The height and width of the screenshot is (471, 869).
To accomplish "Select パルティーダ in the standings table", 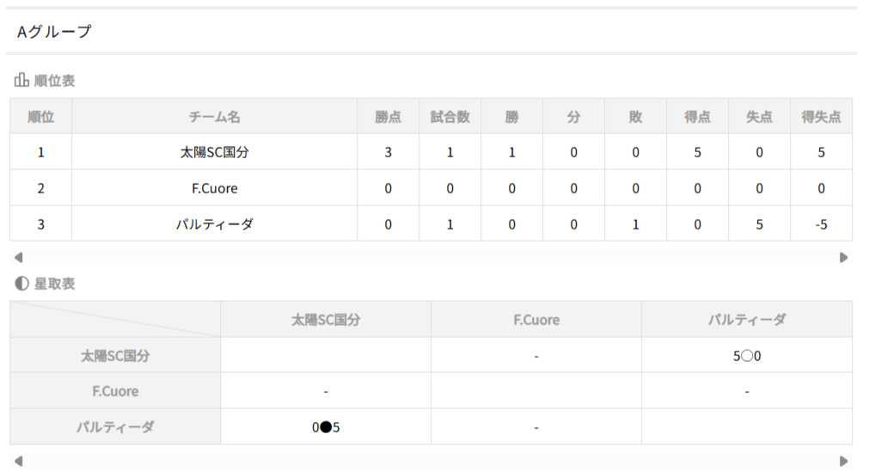I will pyautogui.click(x=215, y=224).
